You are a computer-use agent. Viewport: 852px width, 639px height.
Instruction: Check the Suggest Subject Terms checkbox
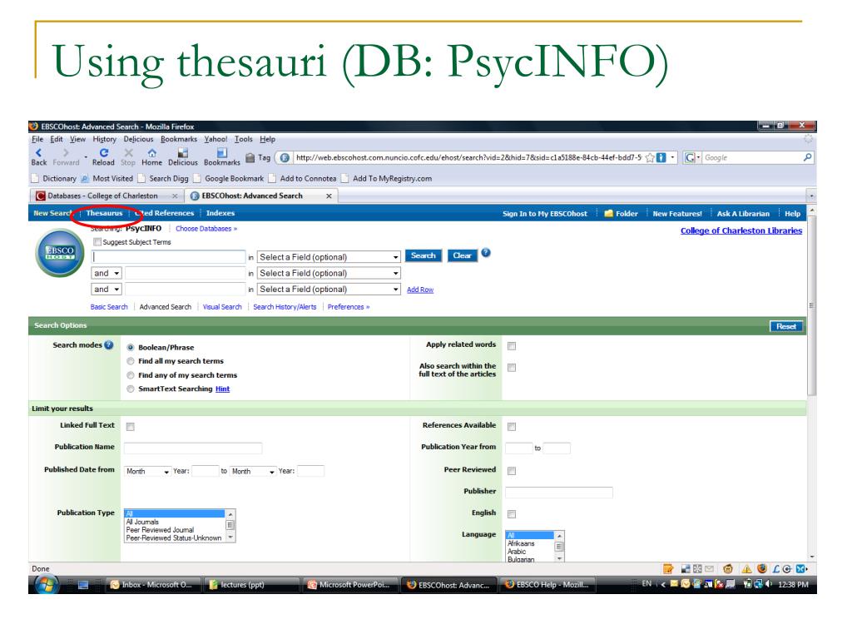(x=97, y=242)
